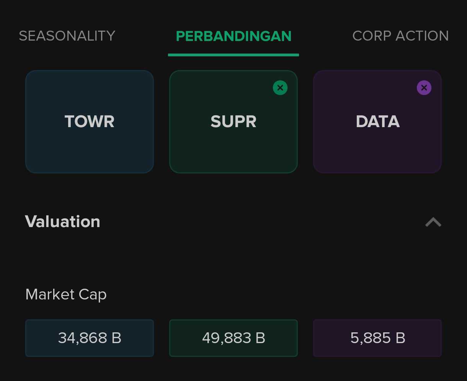Collapse the Valuation section chevron

[433, 222]
